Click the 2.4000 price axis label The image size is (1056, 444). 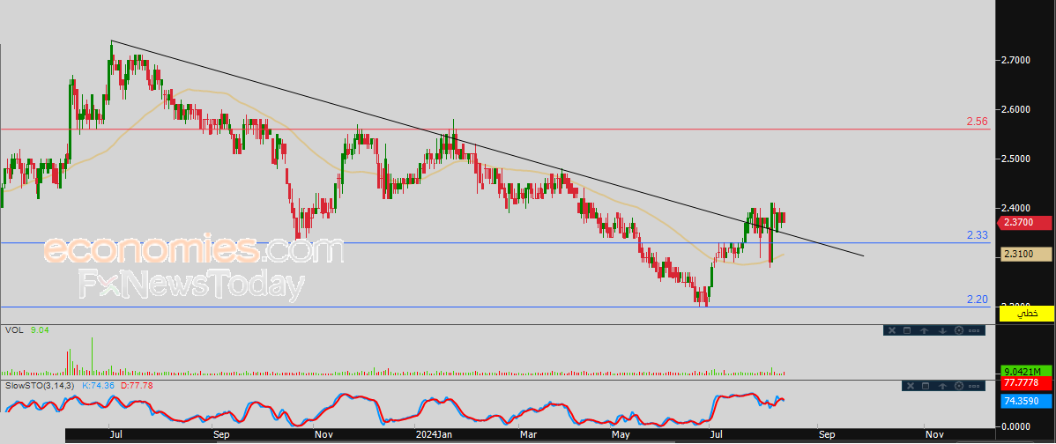1015,209
